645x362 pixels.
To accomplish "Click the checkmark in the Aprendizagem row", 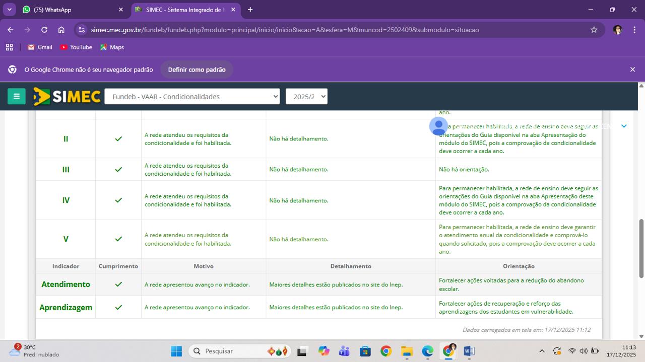I will [x=118, y=307].
